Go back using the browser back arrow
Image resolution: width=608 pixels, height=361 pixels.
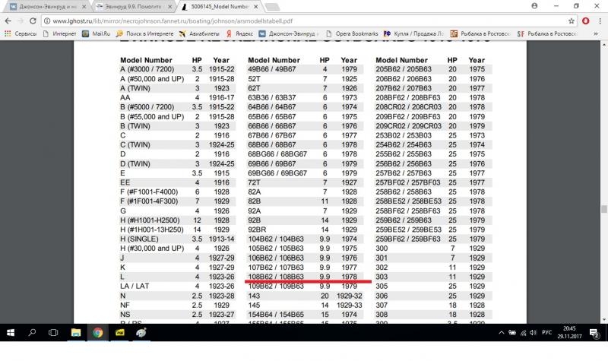9,21
